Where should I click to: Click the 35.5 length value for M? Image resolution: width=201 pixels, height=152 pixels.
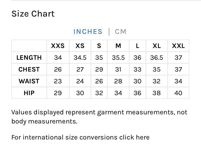coord(118,58)
